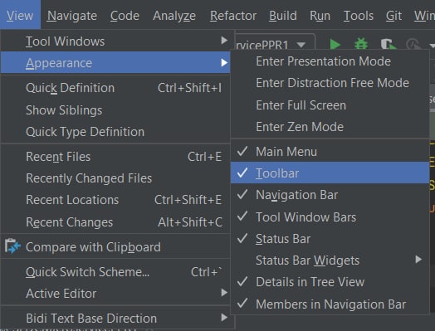Image resolution: width=435 pixels, height=331 pixels.
Task: Expand the Active Editor submenu
Action: 115,294
